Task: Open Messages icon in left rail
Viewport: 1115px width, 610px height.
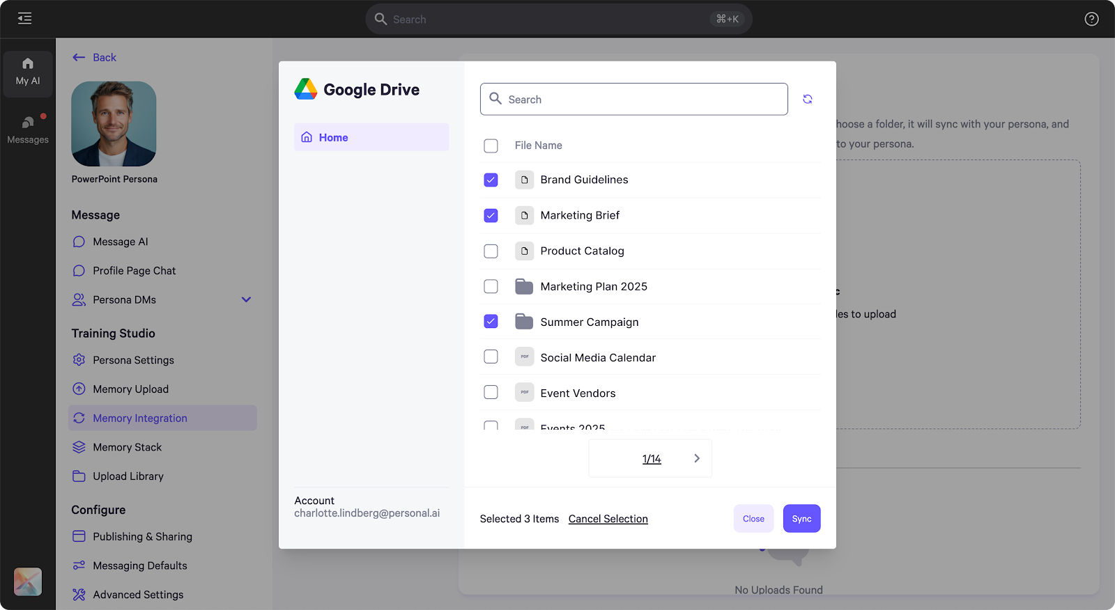Action: tap(28, 123)
